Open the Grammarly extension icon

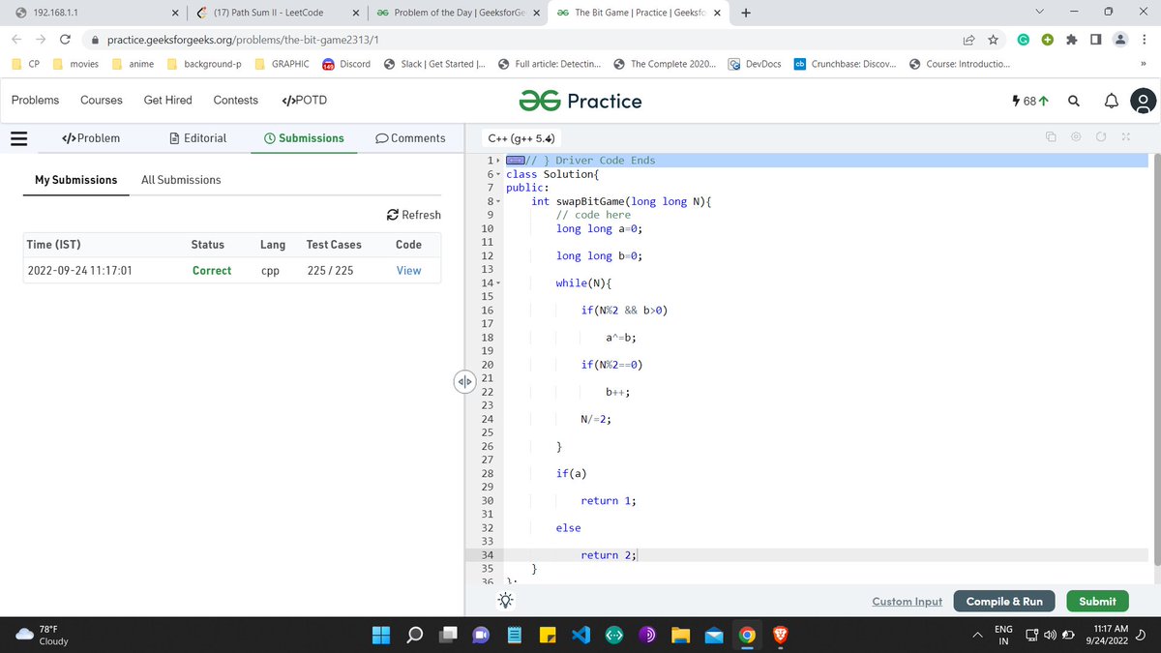click(x=1023, y=40)
